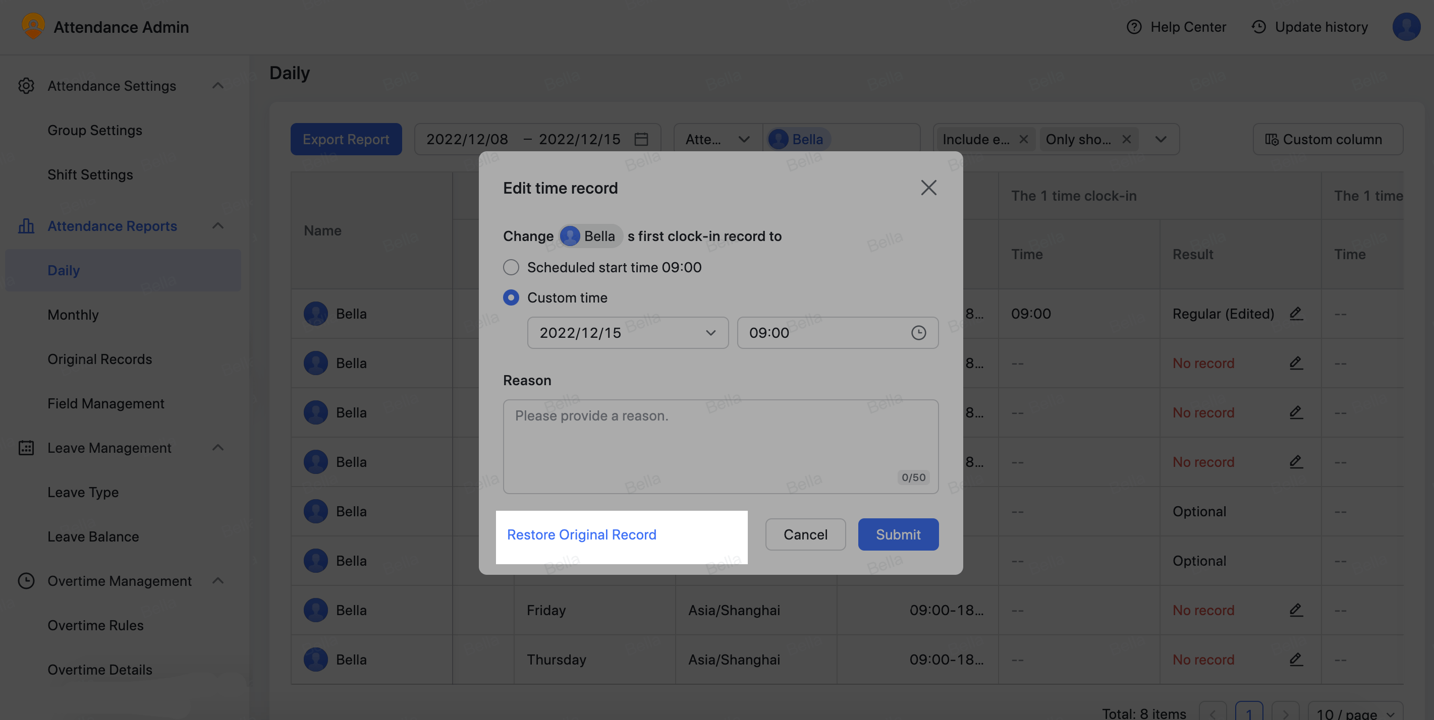The image size is (1434, 720).
Task: Open Original Records from the sidebar
Action: click(x=99, y=359)
